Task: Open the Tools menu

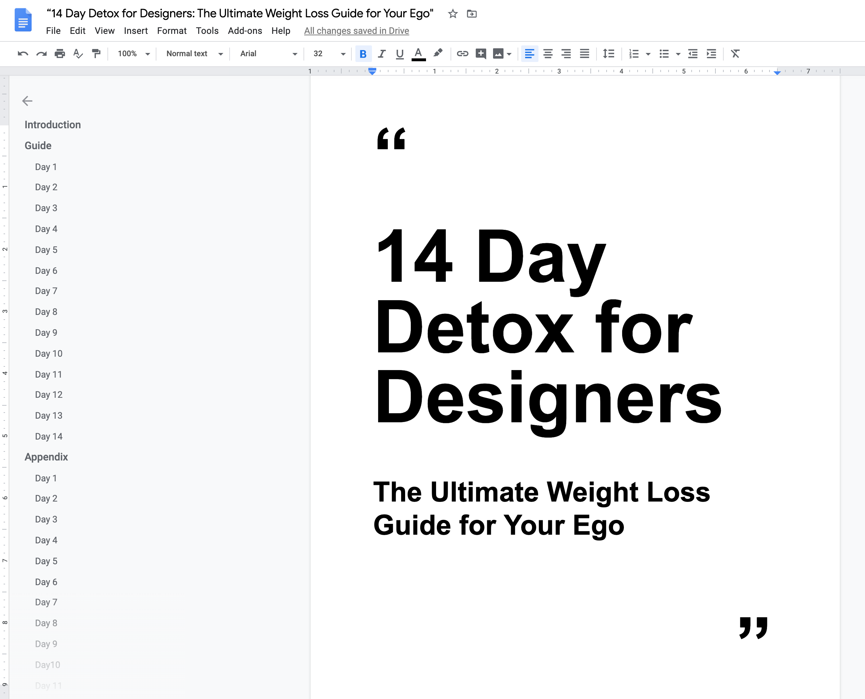Action: click(207, 31)
